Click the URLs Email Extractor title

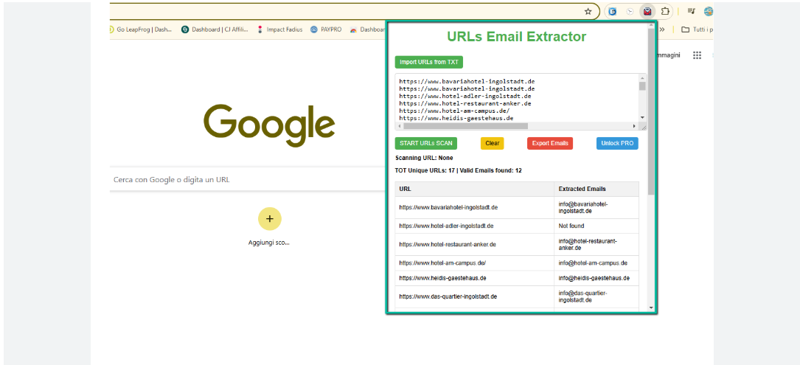click(516, 37)
